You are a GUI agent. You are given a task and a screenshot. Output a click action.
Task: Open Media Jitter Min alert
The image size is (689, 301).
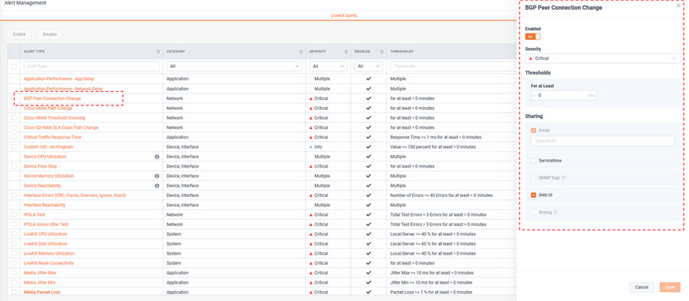[x=40, y=282]
